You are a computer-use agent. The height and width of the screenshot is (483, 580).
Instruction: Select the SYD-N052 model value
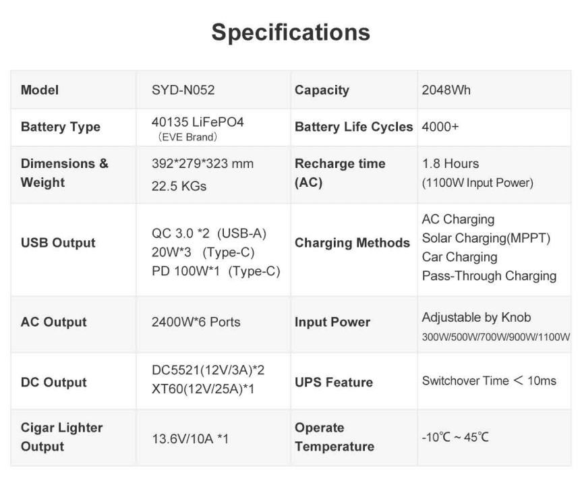pyautogui.click(x=183, y=90)
